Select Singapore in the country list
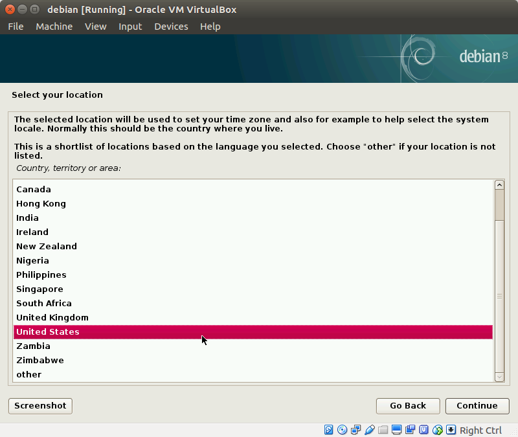The image size is (518, 437). (253, 289)
